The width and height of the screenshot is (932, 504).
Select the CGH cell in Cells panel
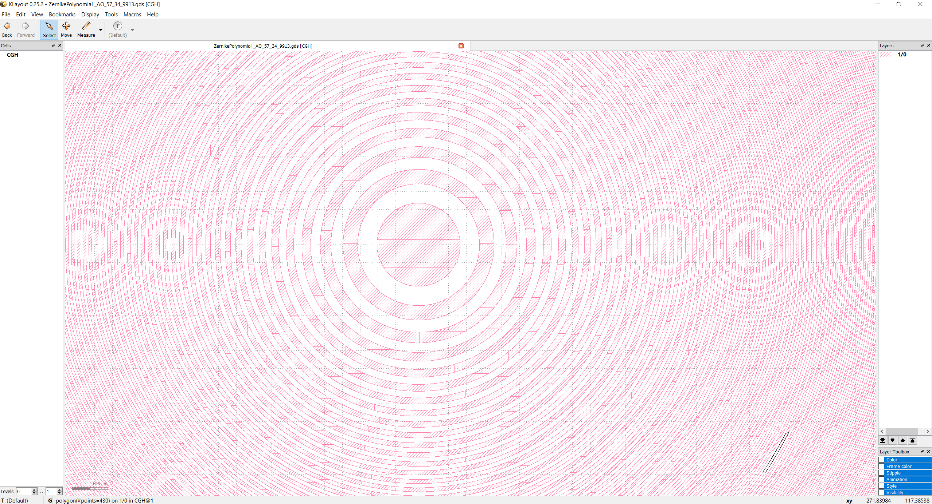tap(12, 55)
